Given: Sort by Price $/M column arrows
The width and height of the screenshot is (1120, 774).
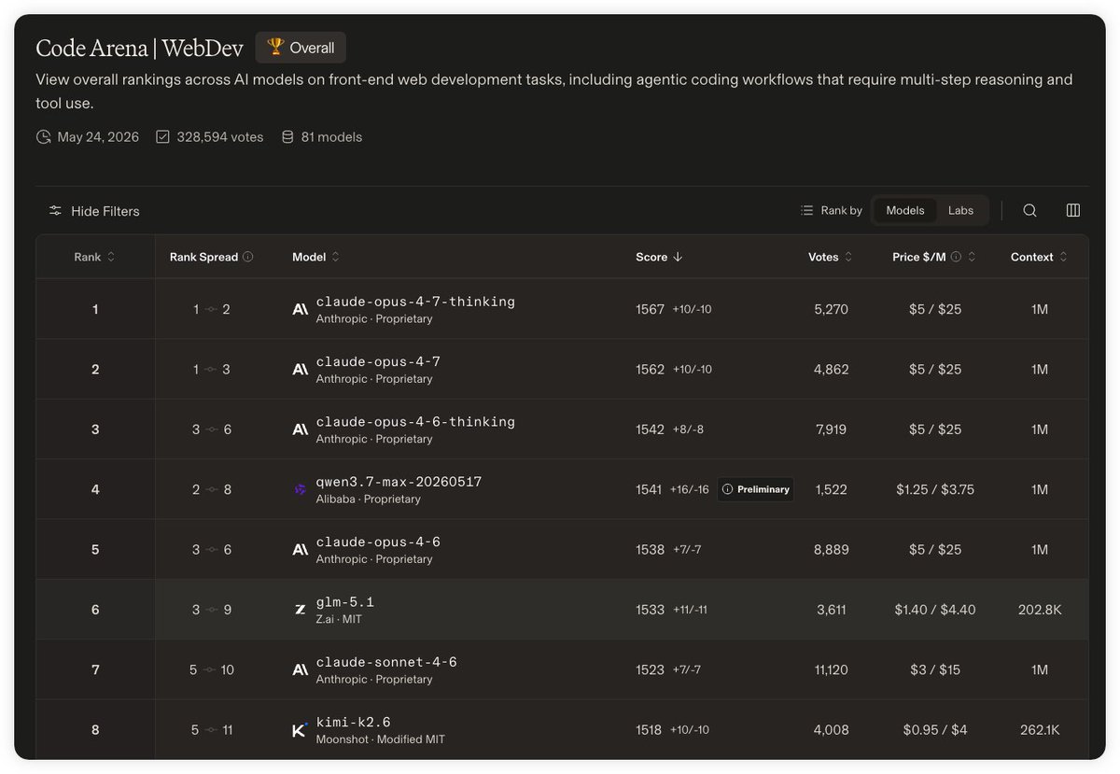Looking at the screenshot, I should (972, 257).
